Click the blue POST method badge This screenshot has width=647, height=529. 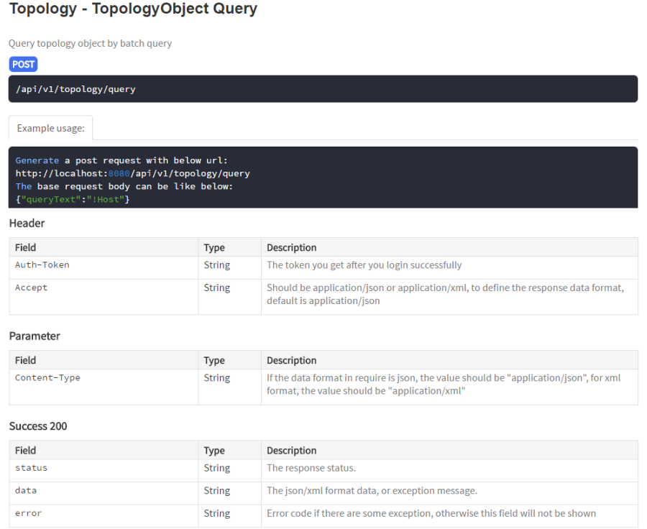coord(23,64)
